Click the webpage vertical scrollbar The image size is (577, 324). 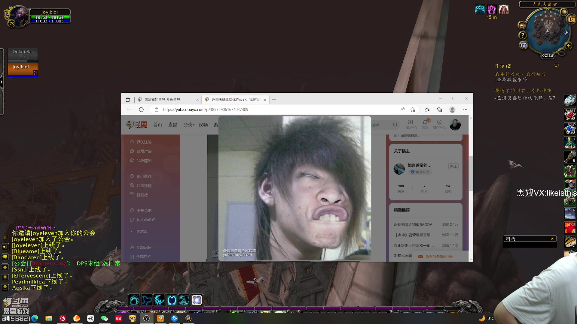point(471,173)
